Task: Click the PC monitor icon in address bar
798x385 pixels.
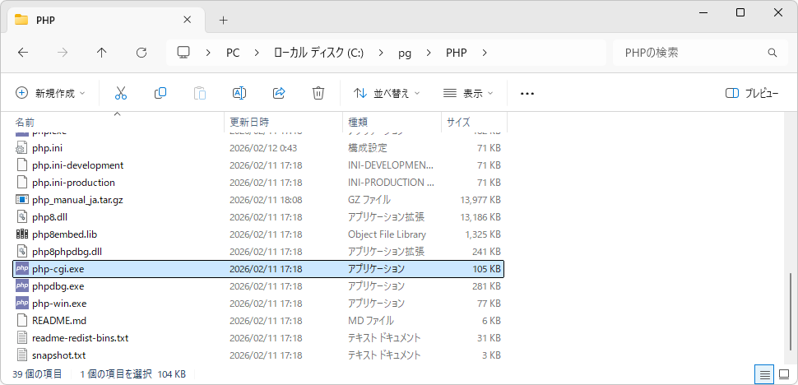Action: (x=183, y=53)
